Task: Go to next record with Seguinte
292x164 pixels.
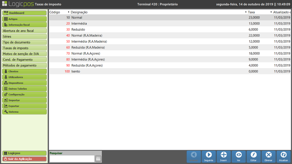Action: (209, 156)
